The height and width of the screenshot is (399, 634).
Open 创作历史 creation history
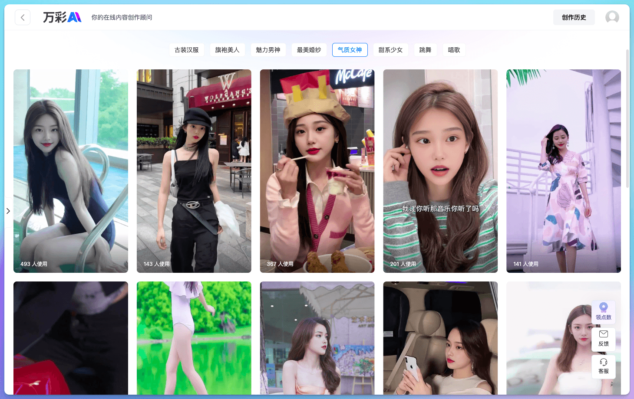click(x=574, y=17)
